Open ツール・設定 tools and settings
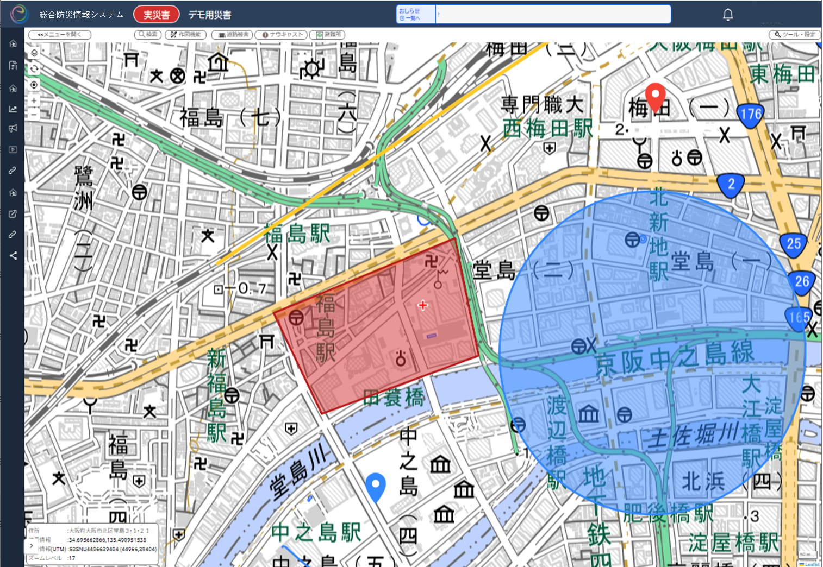 794,35
